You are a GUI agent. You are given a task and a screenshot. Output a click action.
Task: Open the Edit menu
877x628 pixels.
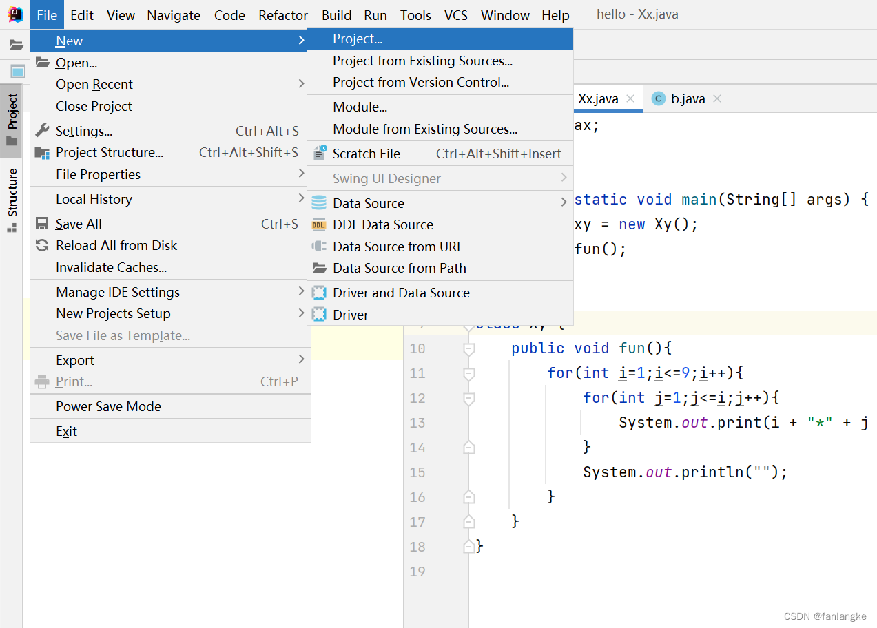pos(82,15)
